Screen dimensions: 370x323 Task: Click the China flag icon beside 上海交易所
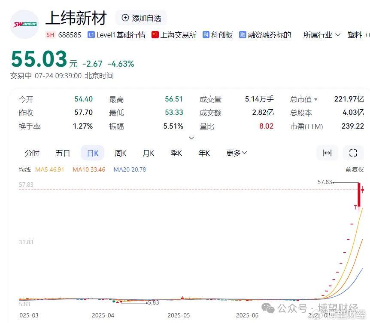[155, 35]
